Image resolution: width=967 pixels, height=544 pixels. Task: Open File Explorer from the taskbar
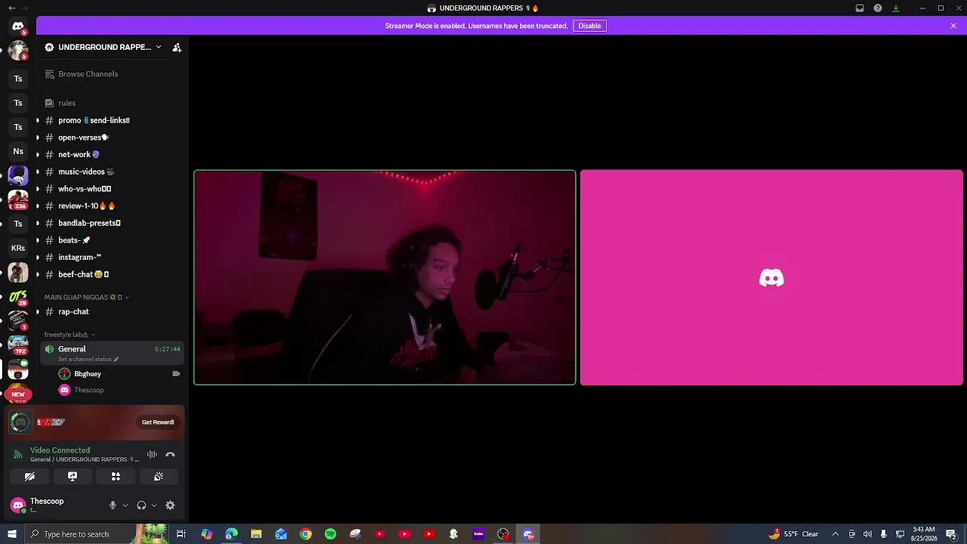point(256,534)
